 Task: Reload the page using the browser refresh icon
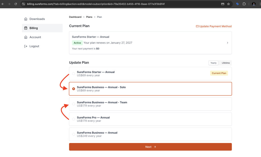pyautogui.click(x=16, y=4)
